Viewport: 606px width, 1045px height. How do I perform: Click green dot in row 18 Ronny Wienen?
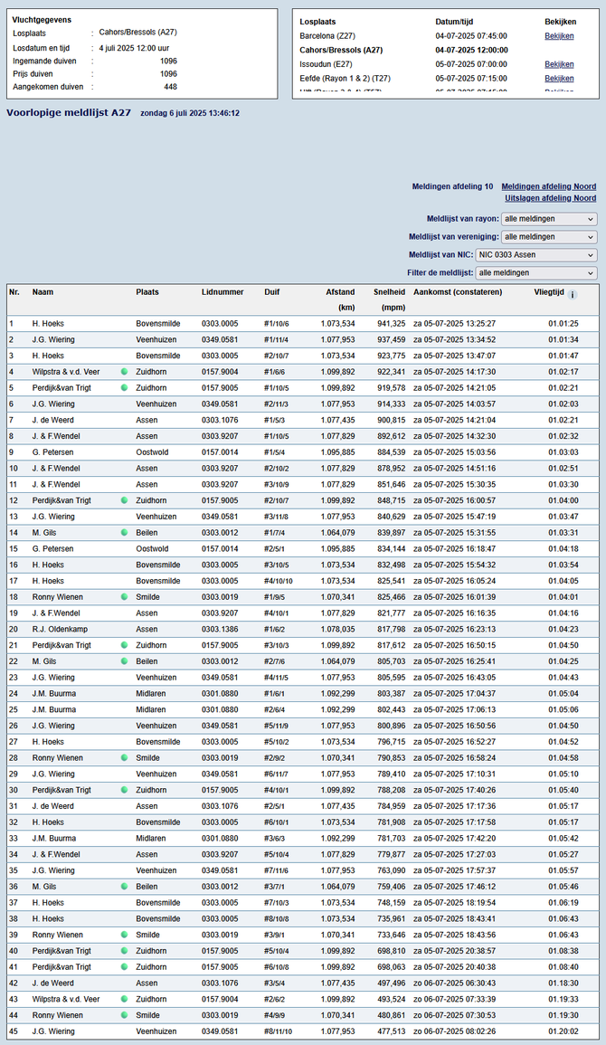pos(124,597)
